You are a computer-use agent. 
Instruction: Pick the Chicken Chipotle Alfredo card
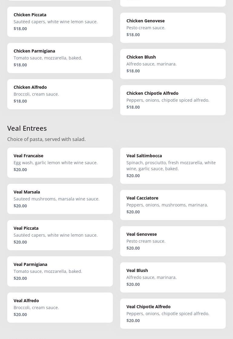click(173, 100)
